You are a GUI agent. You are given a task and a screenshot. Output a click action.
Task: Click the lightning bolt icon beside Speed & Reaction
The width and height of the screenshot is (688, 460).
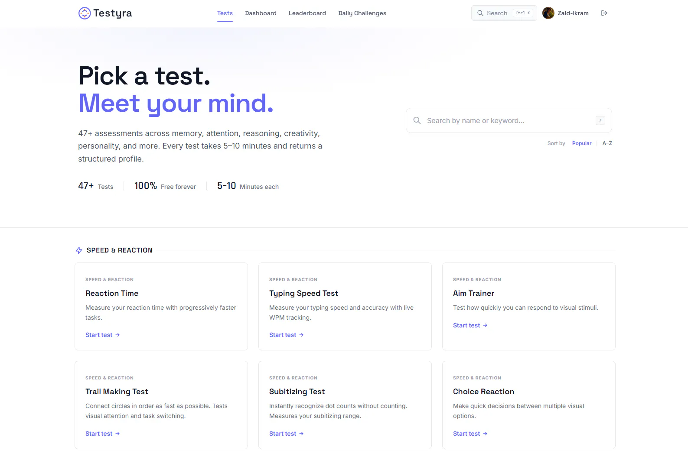click(79, 250)
